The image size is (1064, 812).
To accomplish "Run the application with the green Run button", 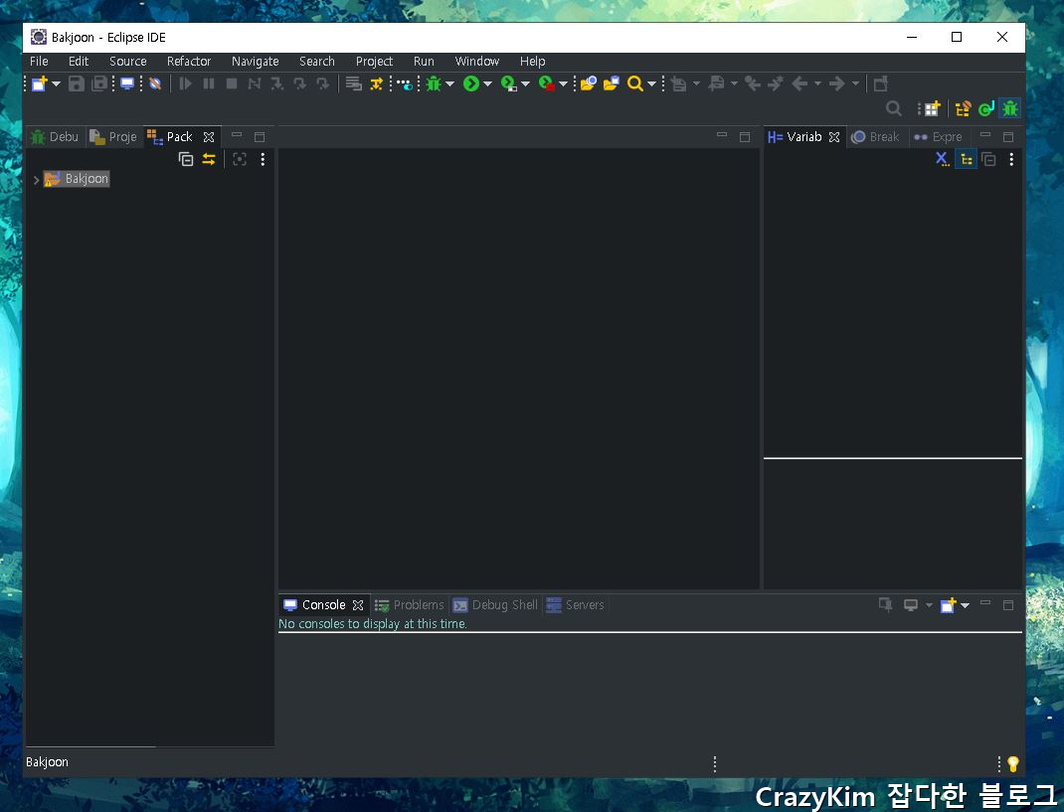I will [x=471, y=83].
